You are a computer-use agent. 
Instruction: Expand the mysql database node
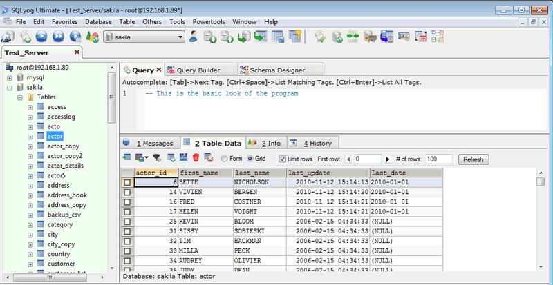tap(10, 78)
